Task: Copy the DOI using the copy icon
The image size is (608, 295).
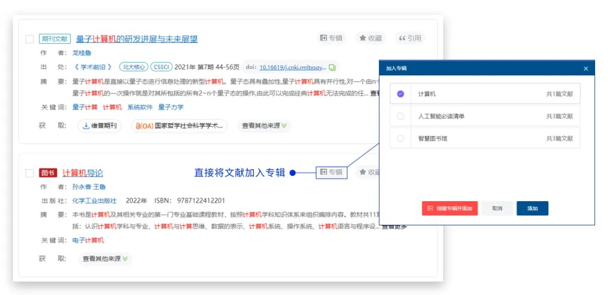Action: [x=332, y=67]
